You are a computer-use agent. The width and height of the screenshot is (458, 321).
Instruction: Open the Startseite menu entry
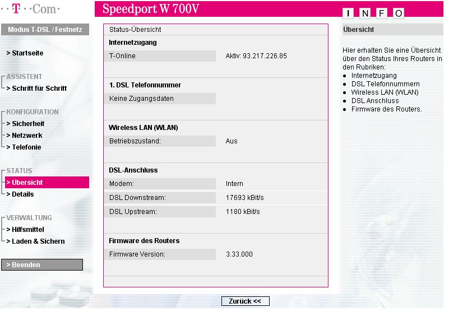(25, 53)
